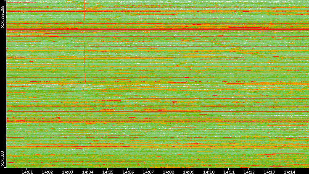Click the 14:04 time axis label

87,172
